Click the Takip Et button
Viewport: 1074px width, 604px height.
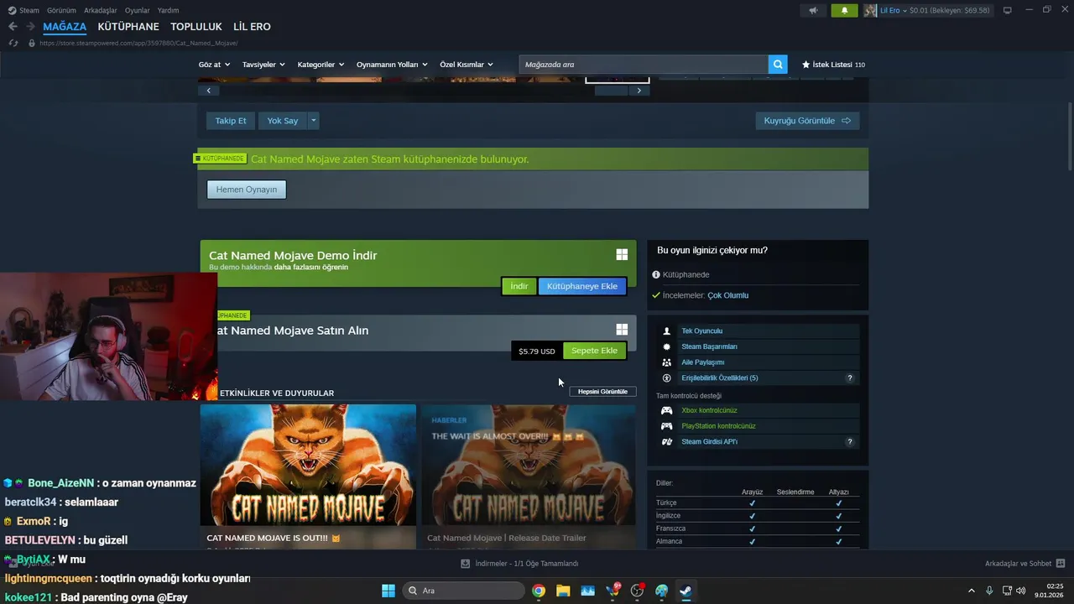pos(231,121)
